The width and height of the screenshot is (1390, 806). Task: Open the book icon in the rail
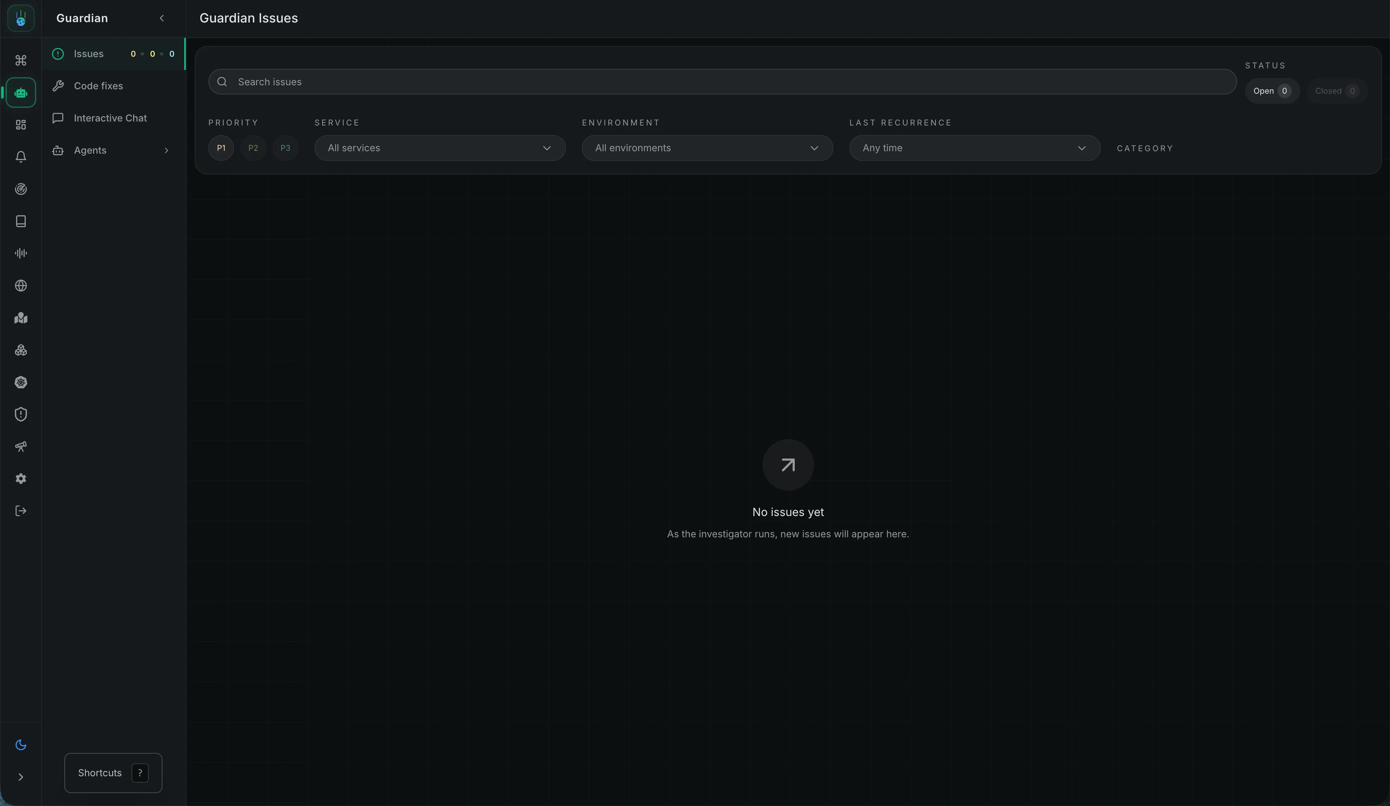click(21, 221)
